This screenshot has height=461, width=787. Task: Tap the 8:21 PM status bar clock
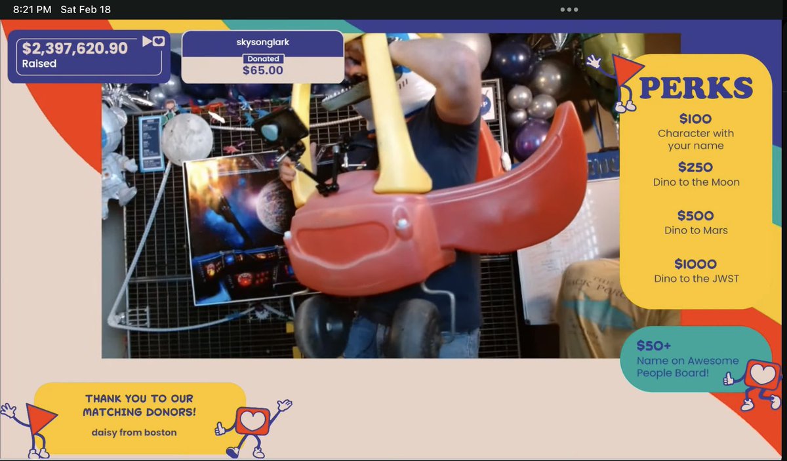pos(32,10)
